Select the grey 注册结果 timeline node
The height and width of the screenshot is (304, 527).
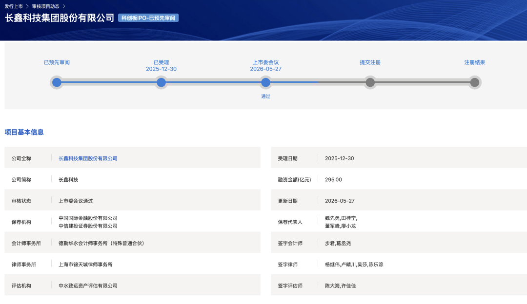pos(475,82)
